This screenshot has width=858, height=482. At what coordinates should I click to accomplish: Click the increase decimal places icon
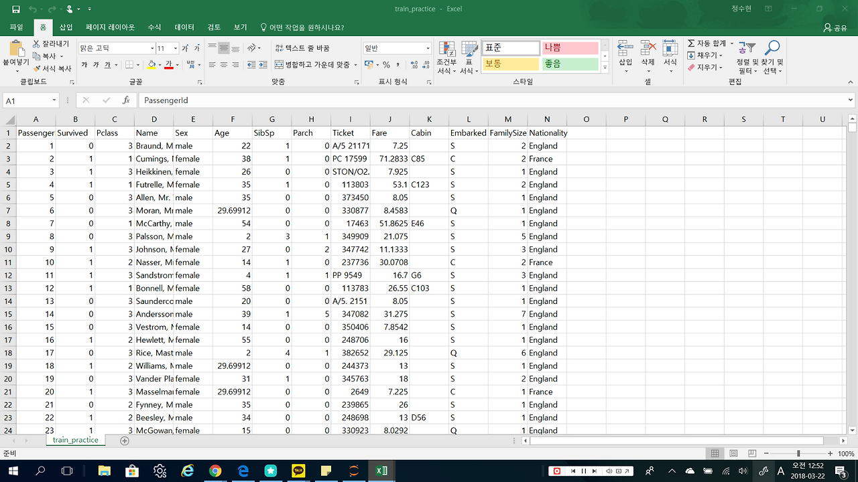coord(414,65)
